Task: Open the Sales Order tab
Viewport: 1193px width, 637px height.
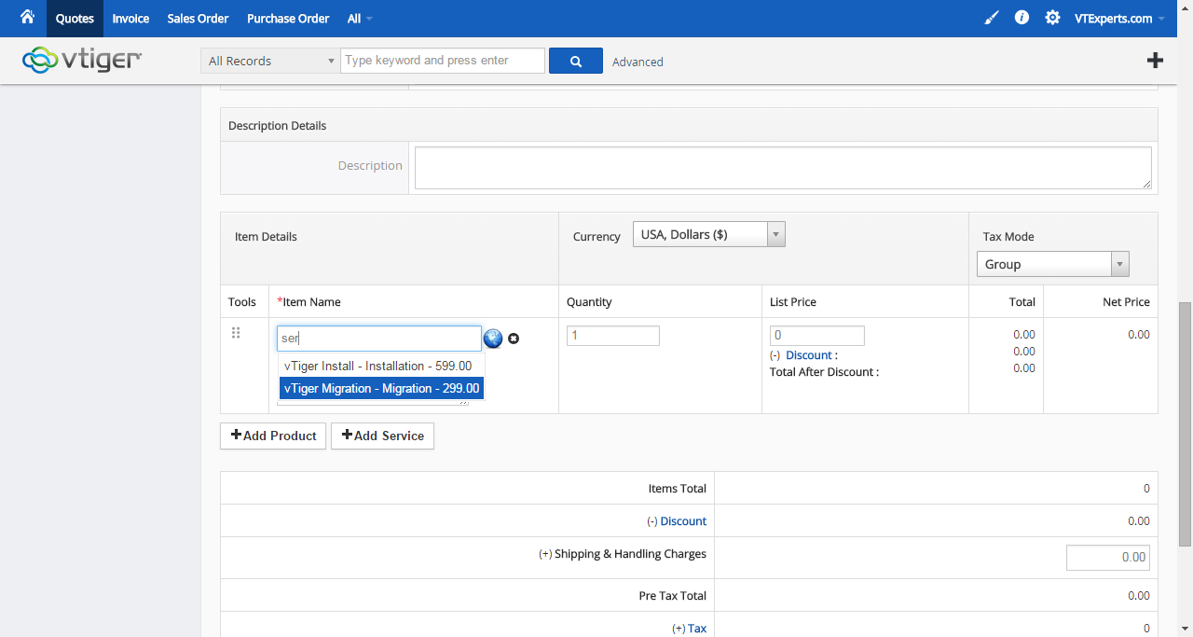Action: tap(199, 19)
